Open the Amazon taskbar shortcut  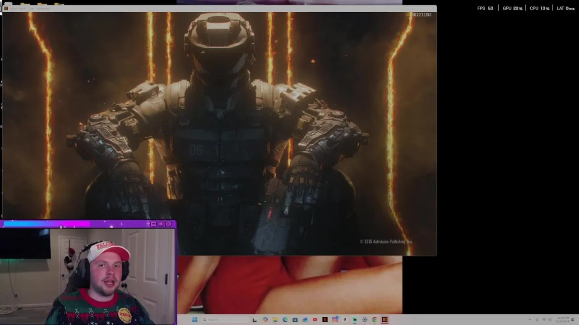tap(345, 320)
